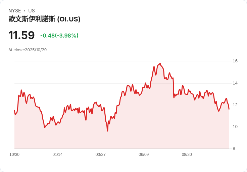Click the current price 11.59
Viewport: 247px width, 172px height.
[x=21, y=35]
